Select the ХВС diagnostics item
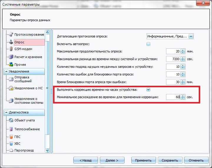 [17, 144]
